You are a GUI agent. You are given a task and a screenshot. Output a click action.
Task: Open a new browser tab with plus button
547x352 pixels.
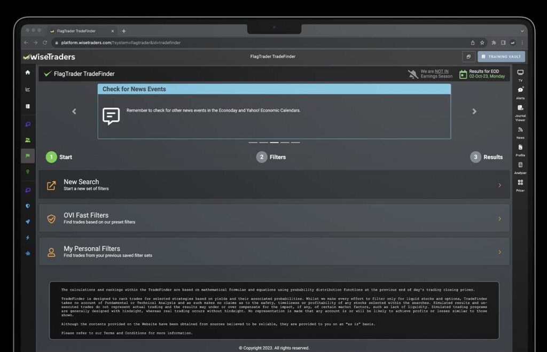[x=124, y=31]
